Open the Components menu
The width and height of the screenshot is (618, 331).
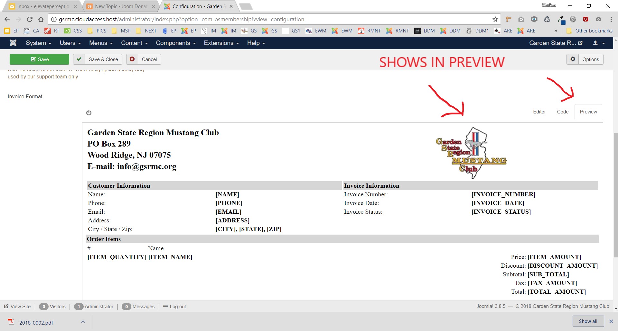pos(176,43)
